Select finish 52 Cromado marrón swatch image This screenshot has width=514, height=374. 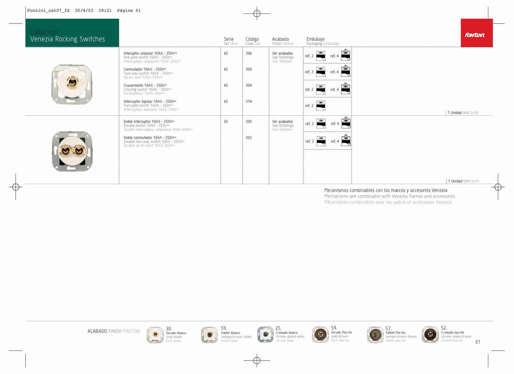[430, 334]
